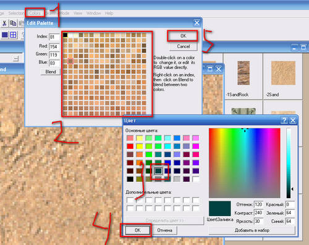The image size is (309, 245).
Task: Open the Colors menu
Action: 35,13
